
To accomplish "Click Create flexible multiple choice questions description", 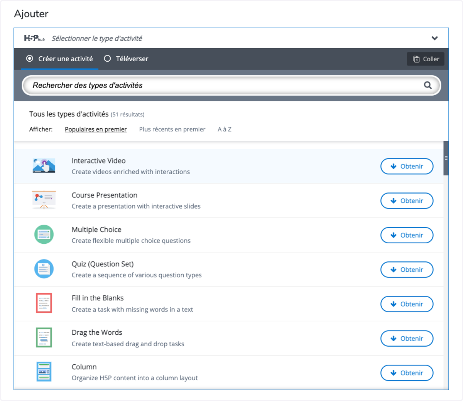I will (x=131, y=241).
